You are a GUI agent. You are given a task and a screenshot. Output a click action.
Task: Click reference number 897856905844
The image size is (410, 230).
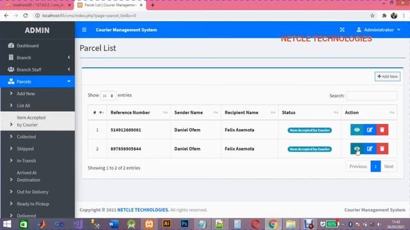[126, 149]
